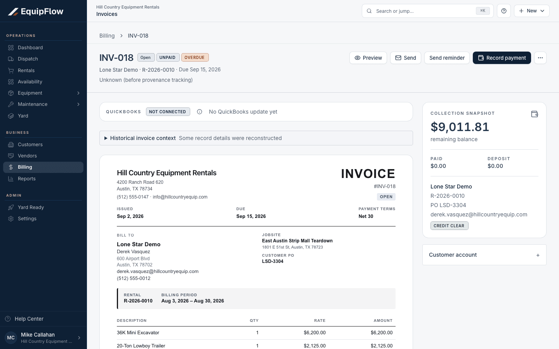Open the New dropdown menu
Image resolution: width=559 pixels, height=349 pixels.
(x=532, y=11)
